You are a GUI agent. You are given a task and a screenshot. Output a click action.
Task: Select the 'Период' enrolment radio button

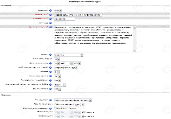coord(67,108)
